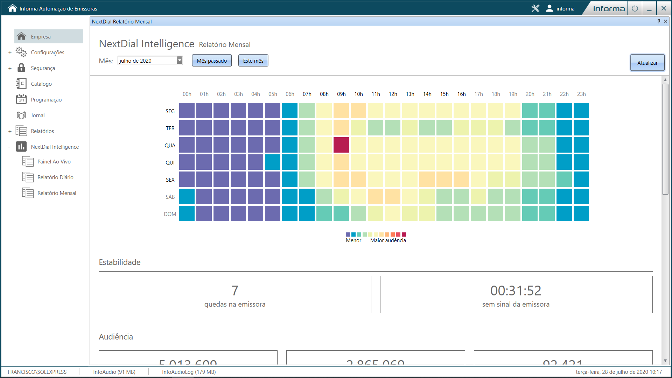Click the Mês passado button
The image size is (672, 378).
coord(212,61)
